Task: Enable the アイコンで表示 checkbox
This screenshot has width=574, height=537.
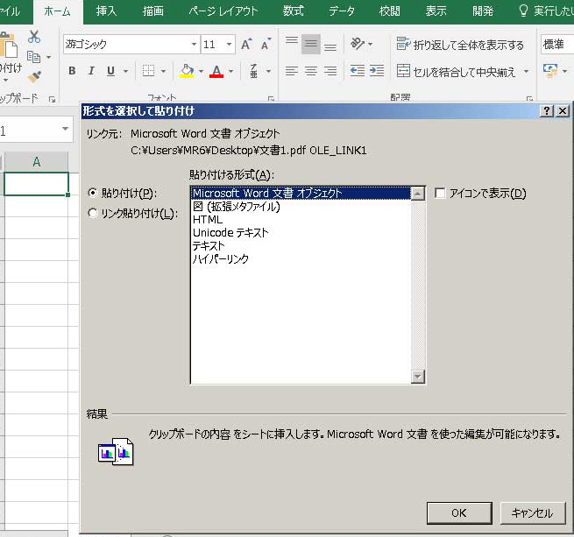Action: point(440,194)
